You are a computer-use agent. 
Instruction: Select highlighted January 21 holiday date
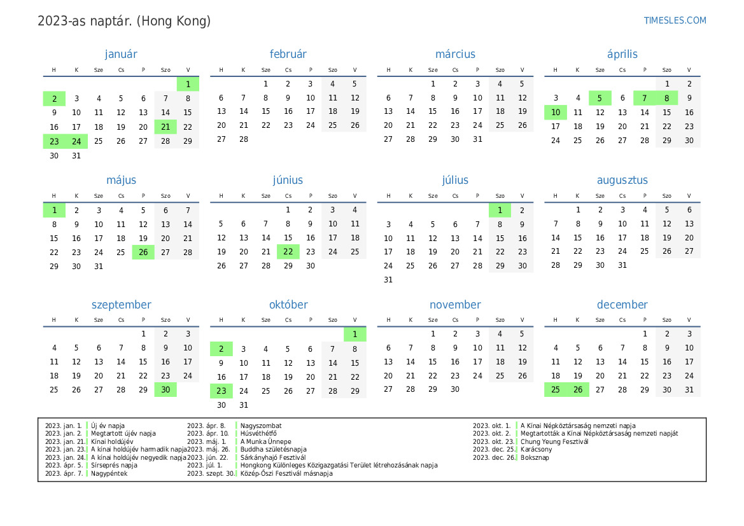(x=165, y=127)
